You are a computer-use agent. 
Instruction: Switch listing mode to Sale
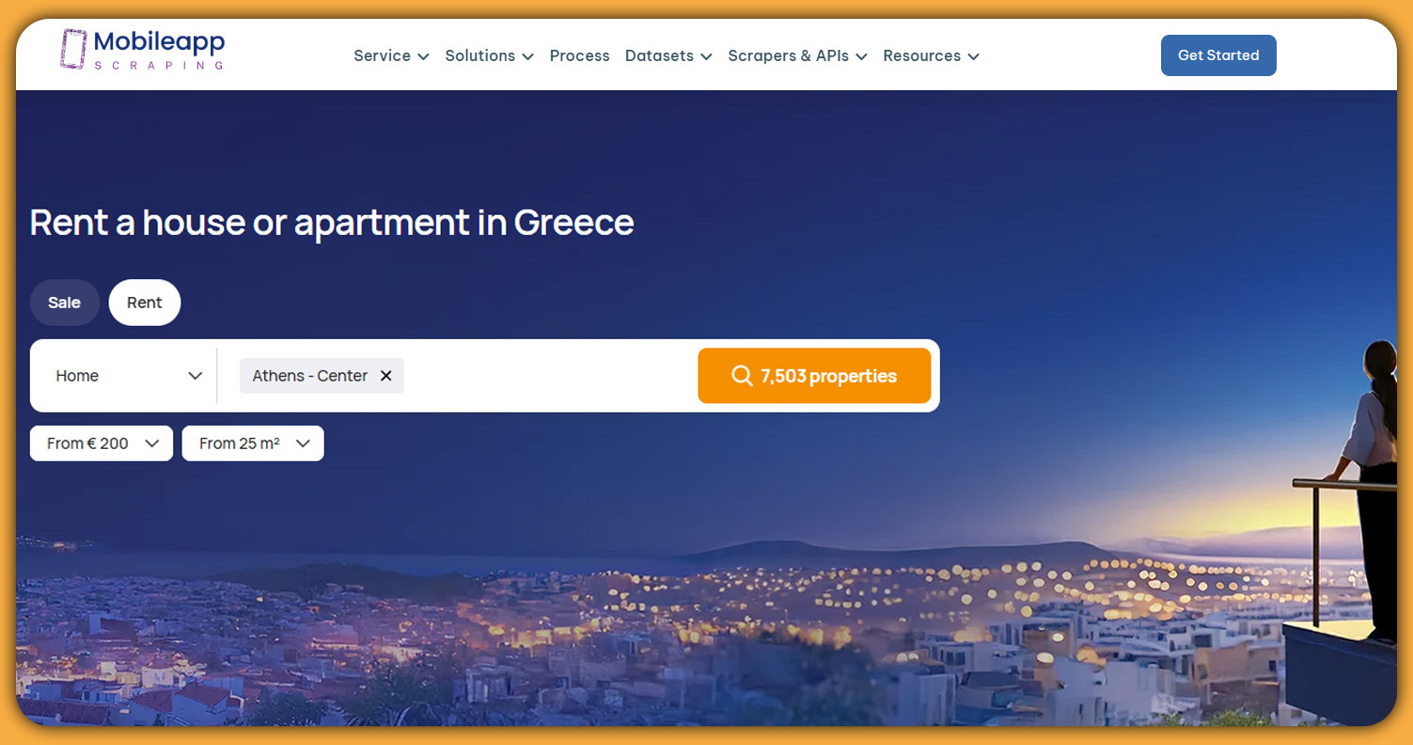(65, 303)
